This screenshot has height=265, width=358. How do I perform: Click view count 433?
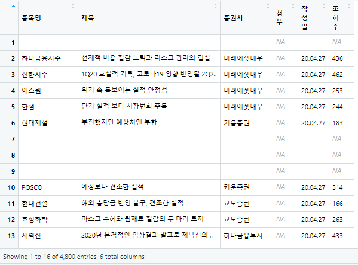pyautogui.click(x=338, y=236)
